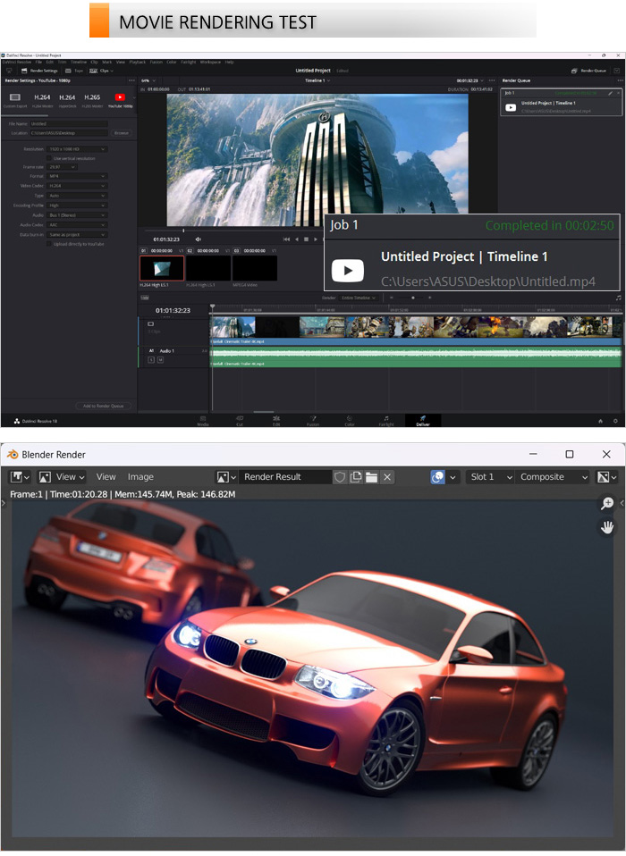Open the Image menu in Blender

pyautogui.click(x=140, y=477)
